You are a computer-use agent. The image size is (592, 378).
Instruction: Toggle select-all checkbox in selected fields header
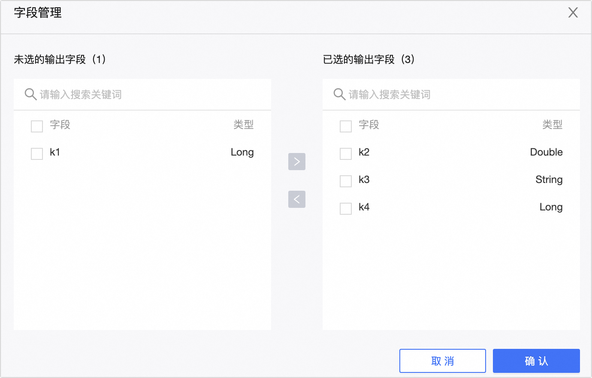tap(346, 126)
